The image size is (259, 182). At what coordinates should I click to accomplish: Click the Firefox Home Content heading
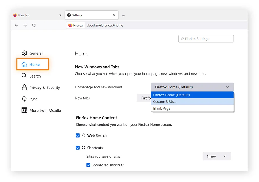[96, 118]
